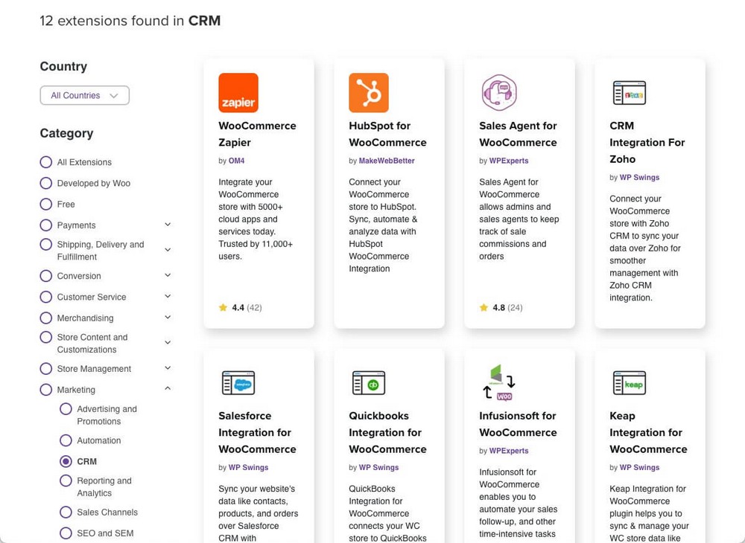Expand the Conversion category chevron
Screen dimensions: 745x543
168,275
